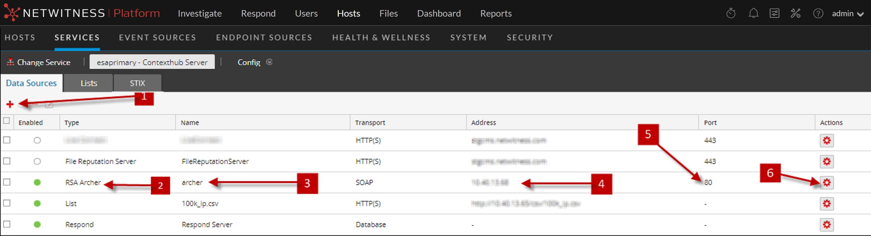Click the red plus add data source icon
871x236 pixels.
(10, 105)
